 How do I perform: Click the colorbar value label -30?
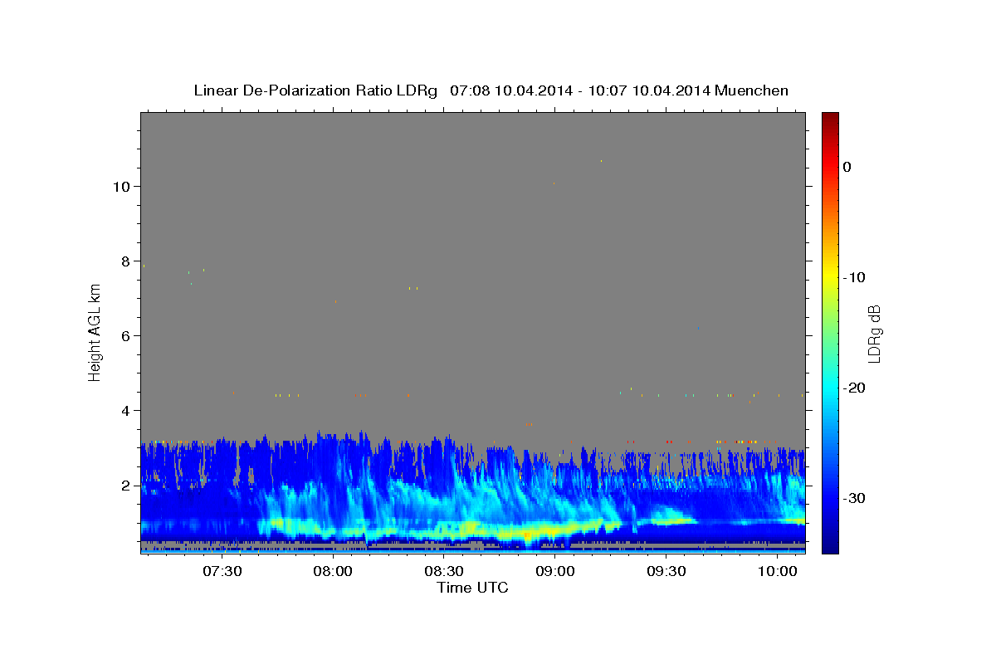pos(856,498)
